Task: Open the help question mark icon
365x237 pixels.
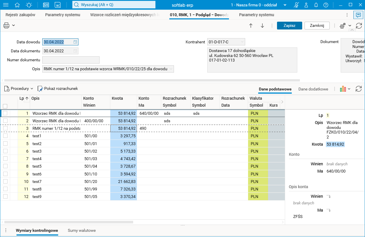Action: pyautogui.click(x=326, y=5)
